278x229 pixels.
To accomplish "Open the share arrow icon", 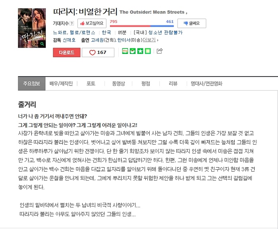I will (160, 51).
